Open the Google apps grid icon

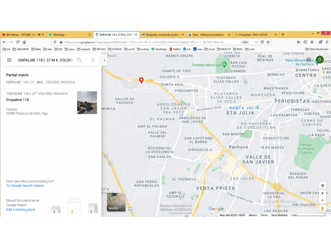pyautogui.click(x=309, y=60)
